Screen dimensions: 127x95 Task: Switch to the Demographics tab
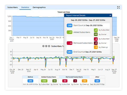point(39,7)
